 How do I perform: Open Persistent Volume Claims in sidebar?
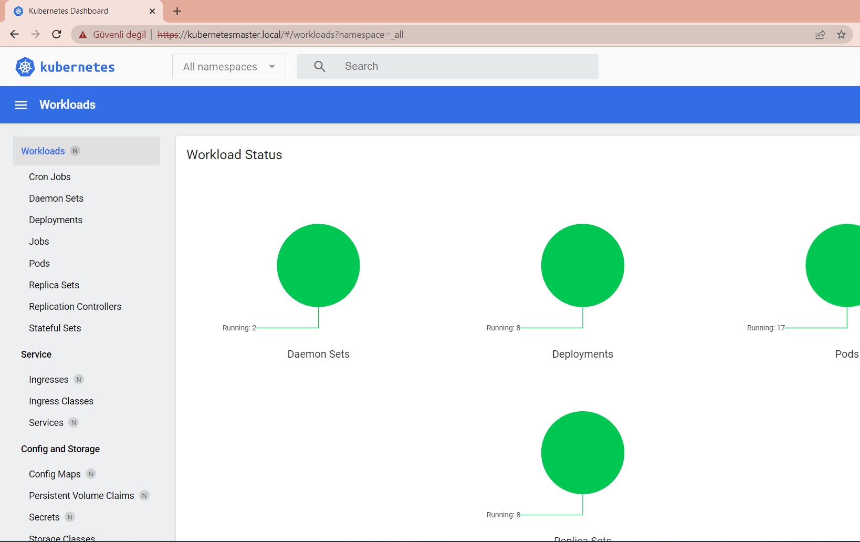click(x=81, y=496)
